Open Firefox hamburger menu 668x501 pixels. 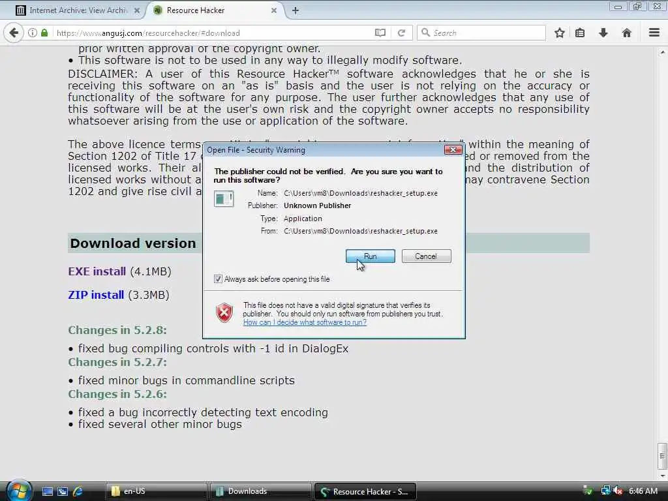tap(654, 33)
